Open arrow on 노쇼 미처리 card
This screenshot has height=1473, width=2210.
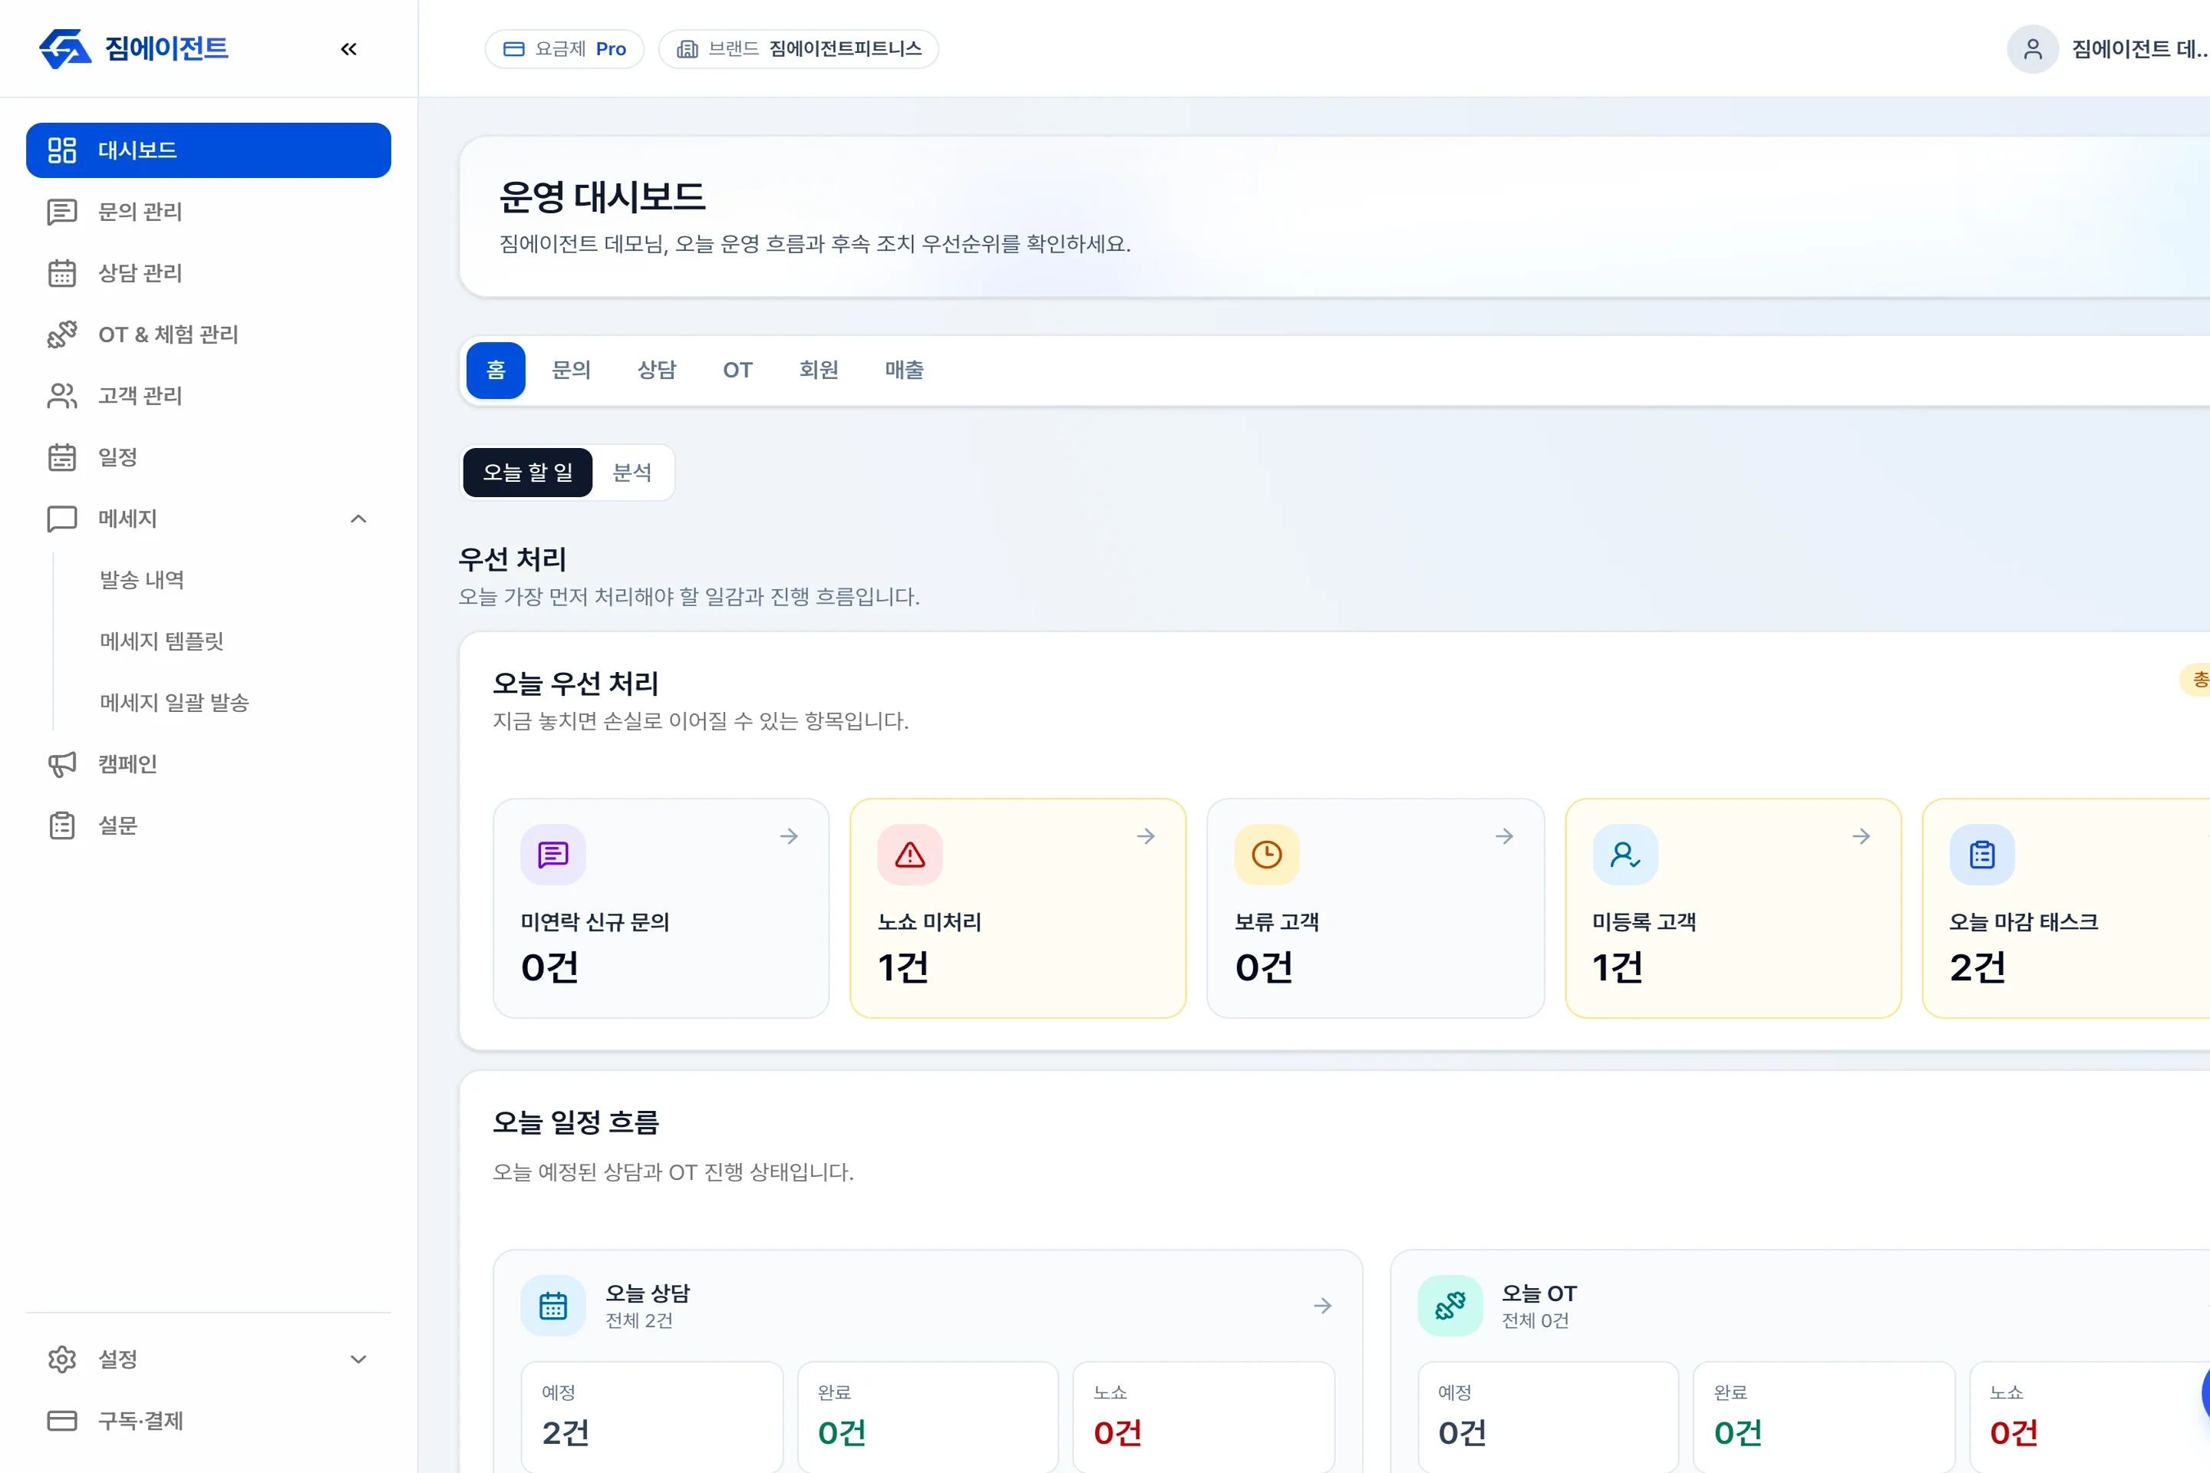click(1146, 836)
